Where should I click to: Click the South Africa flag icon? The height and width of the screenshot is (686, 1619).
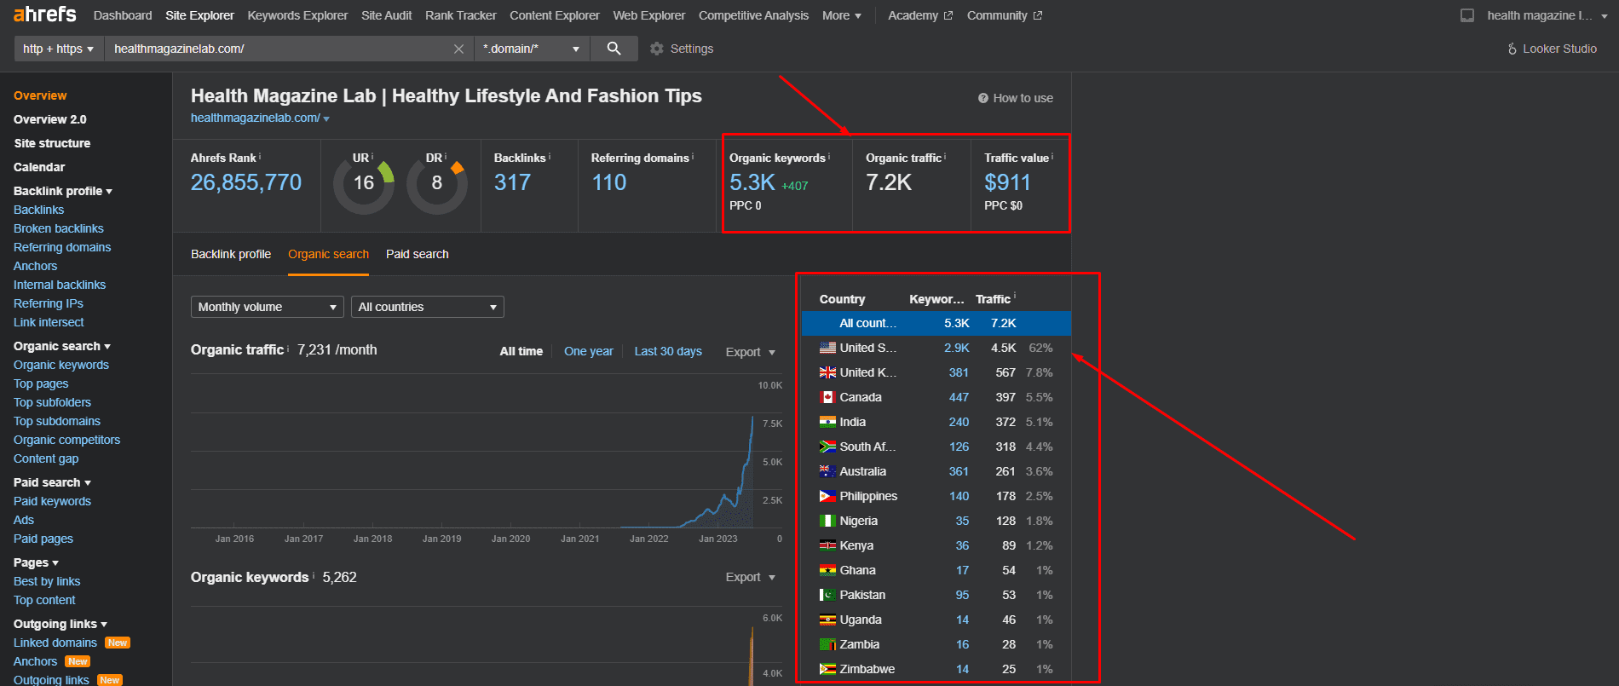pyautogui.click(x=827, y=447)
